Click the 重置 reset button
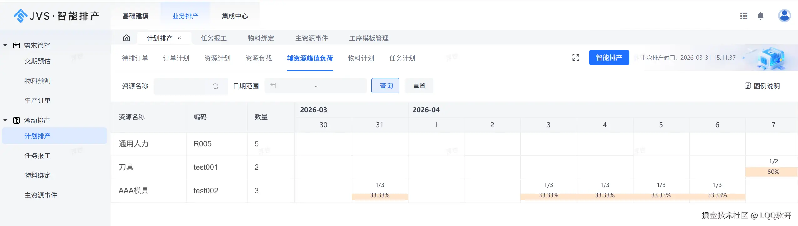 (419, 86)
